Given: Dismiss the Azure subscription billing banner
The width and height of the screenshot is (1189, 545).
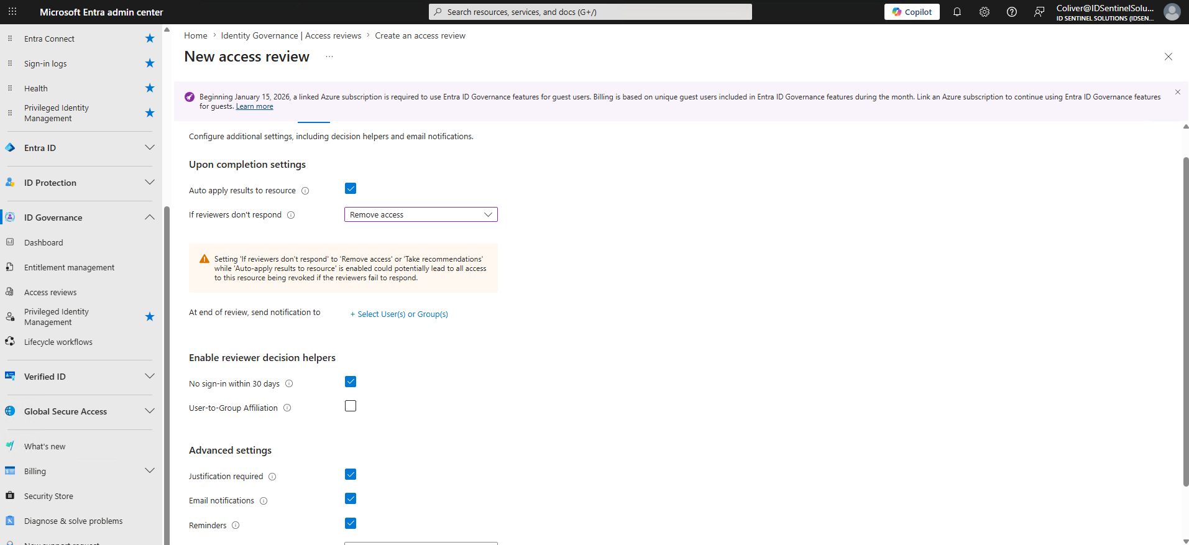Looking at the screenshot, I should (1178, 92).
